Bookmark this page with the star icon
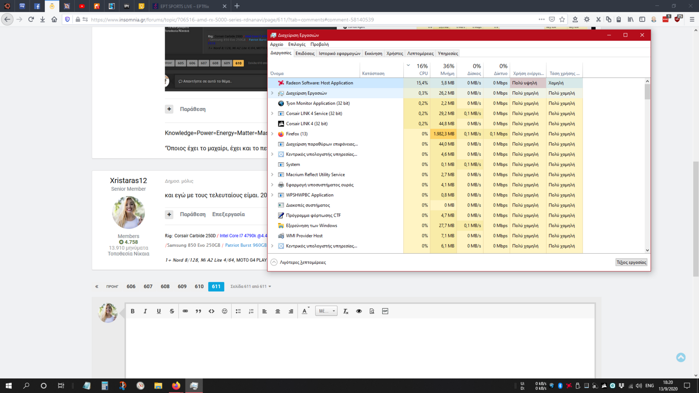 [562, 19]
